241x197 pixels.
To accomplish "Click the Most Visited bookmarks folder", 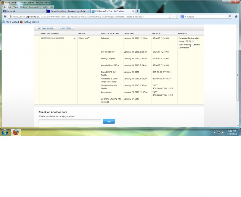I will click(11, 22).
